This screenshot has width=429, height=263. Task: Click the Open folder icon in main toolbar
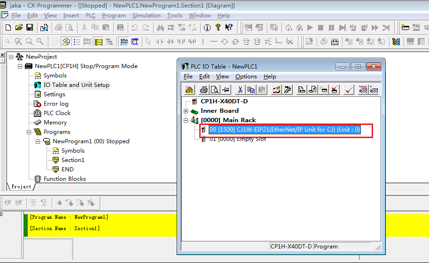[x=19, y=28]
